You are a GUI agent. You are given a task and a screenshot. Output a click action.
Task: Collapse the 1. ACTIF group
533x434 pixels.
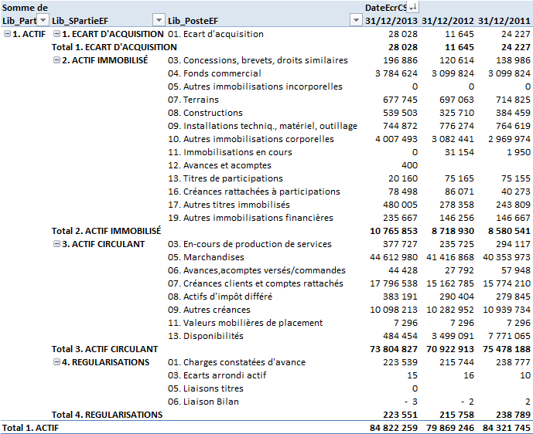tap(7, 34)
